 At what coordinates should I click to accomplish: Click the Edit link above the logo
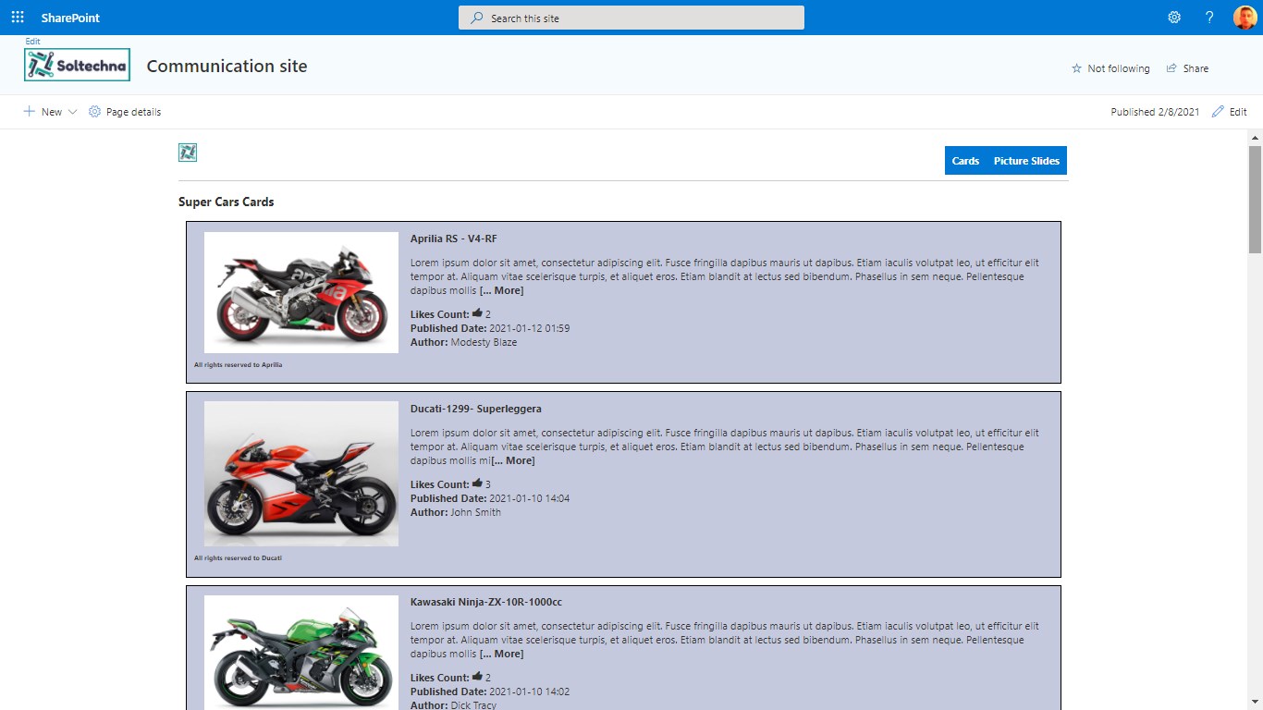click(x=33, y=42)
